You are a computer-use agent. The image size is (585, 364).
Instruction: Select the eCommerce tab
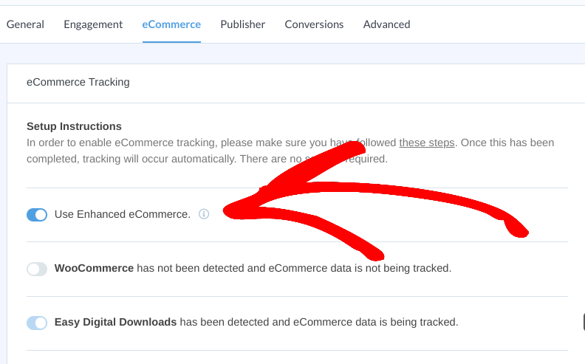(x=171, y=24)
